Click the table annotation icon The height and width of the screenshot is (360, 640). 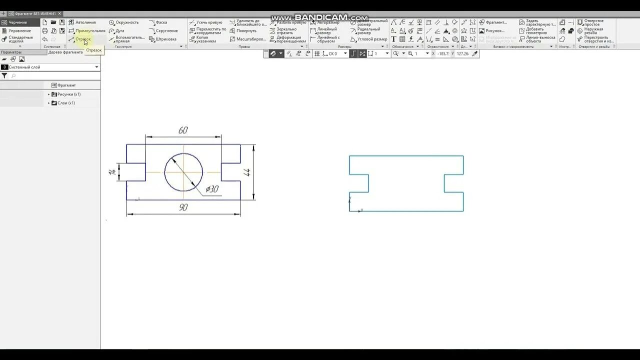(402, 39)
